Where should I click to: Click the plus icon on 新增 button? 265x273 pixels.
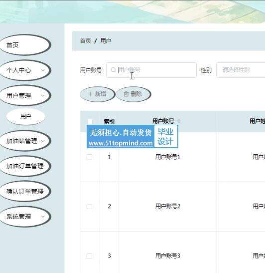tap(90, 94)
